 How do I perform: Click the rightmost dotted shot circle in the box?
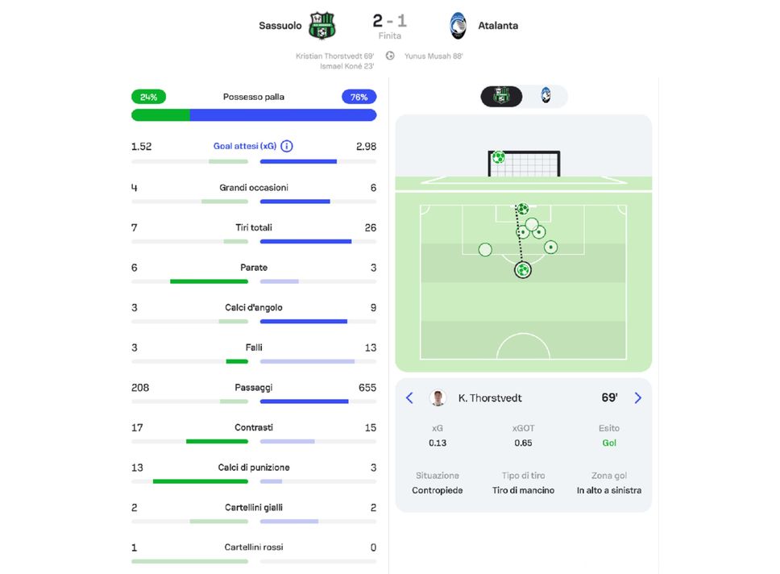pyautogui.click(x=550, y=247)
